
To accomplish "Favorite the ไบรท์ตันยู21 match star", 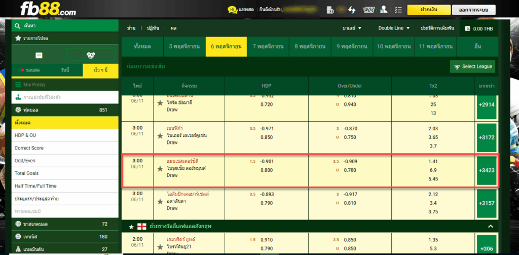I will click(160, 247).
